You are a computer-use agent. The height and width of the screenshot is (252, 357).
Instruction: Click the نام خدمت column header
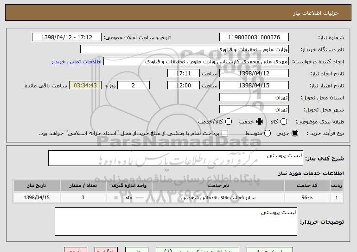218,186
